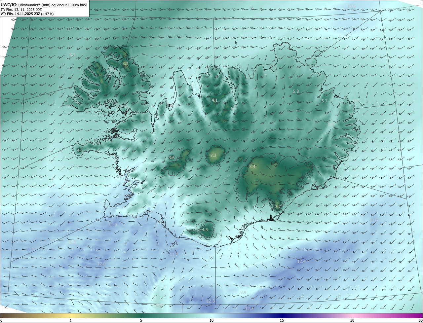The width and height of the screenshot is (423, 323).
Task: Click the 11.7 value label
Action: [173, 255]
